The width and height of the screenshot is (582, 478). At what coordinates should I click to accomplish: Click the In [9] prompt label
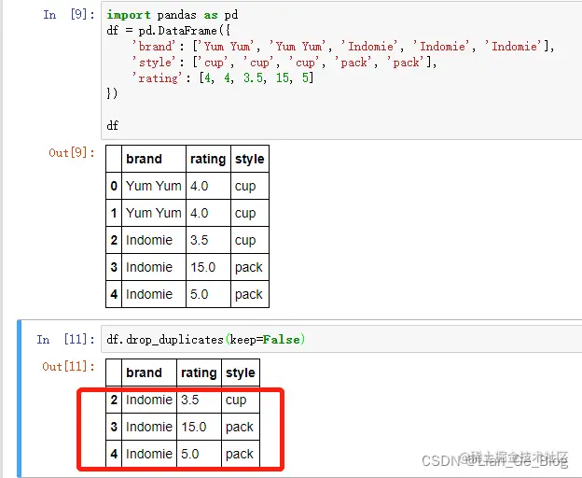pyautogui.click(x=69, y=15)
